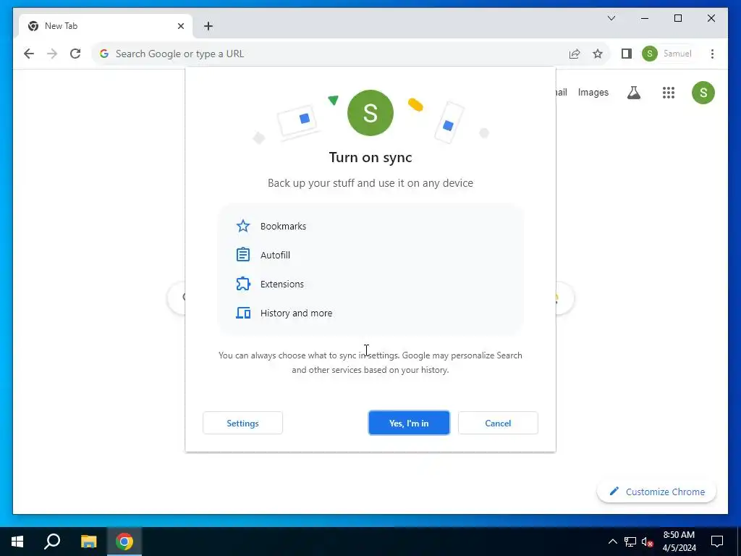Click the 'Autofill' label text
Screen dimensions: 741x556
[x=275, y=255]
